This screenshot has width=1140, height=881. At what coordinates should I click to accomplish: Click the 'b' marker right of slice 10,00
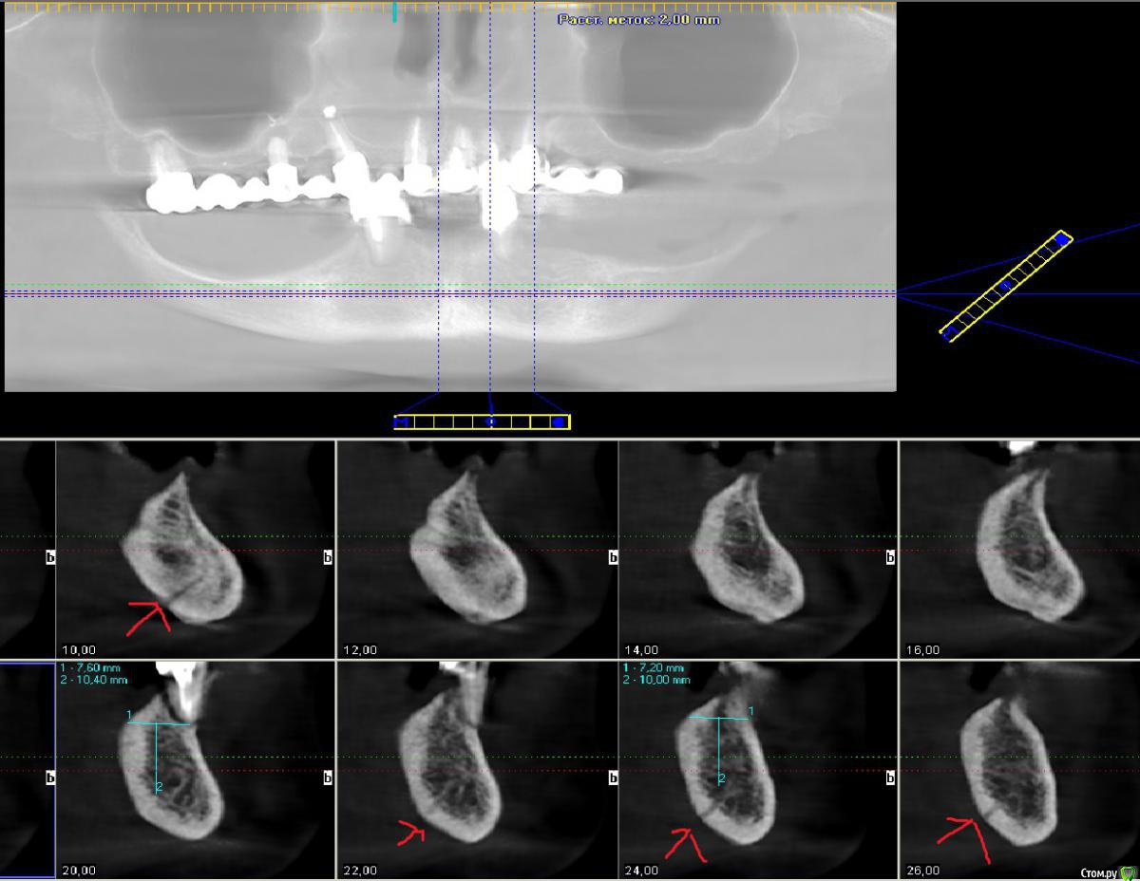(328, 558)
